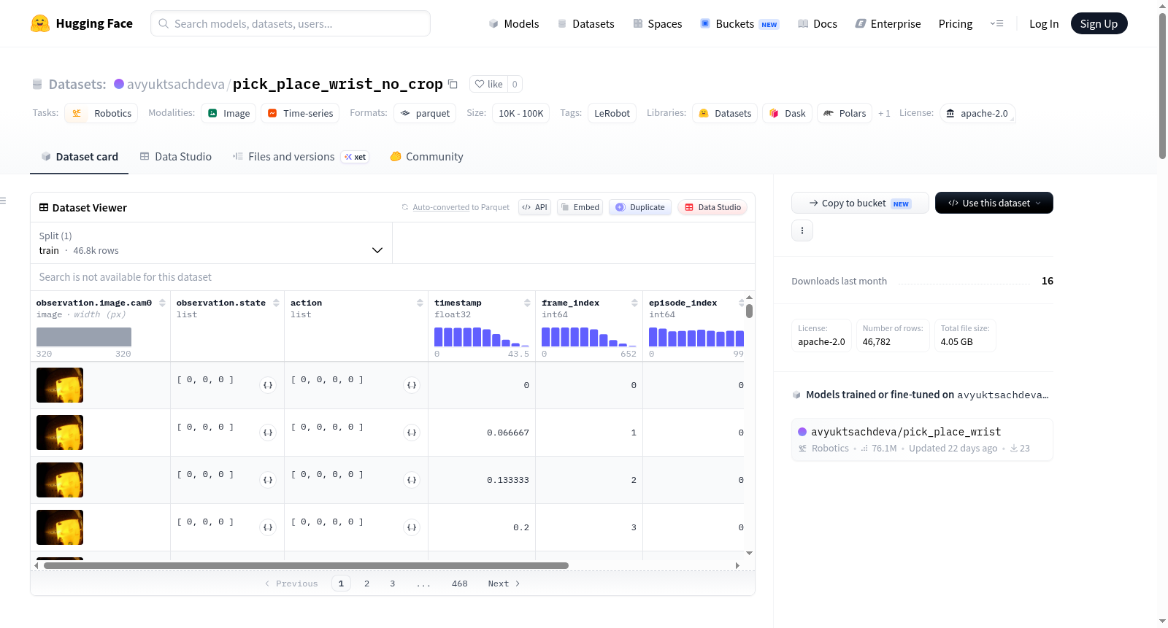
Task: Open Data Studio from viewer header
Action: coord(712,207)
